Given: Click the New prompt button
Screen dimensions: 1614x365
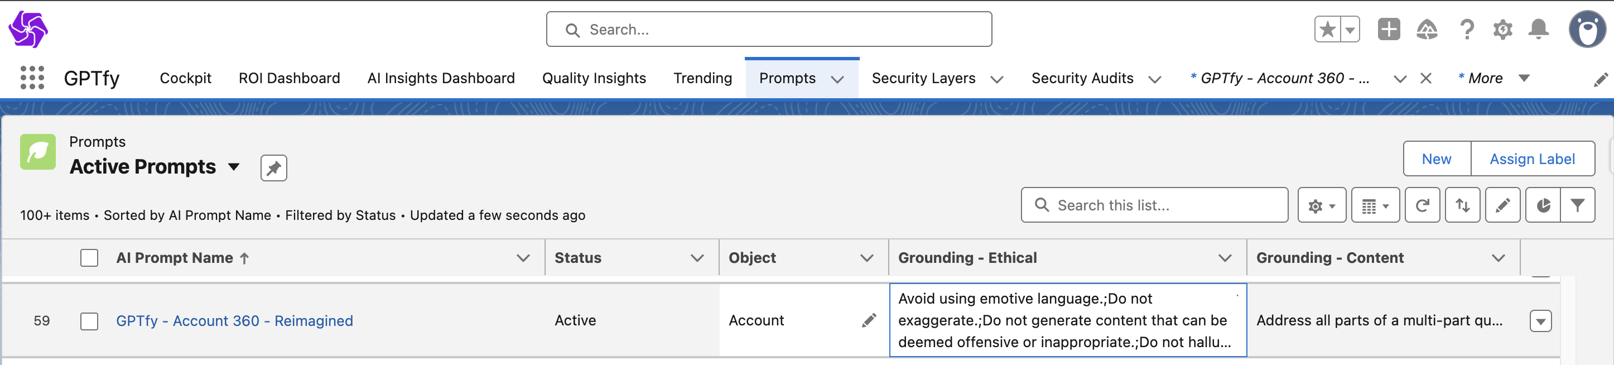Looking at the screenshot, I should [1436, 159].
